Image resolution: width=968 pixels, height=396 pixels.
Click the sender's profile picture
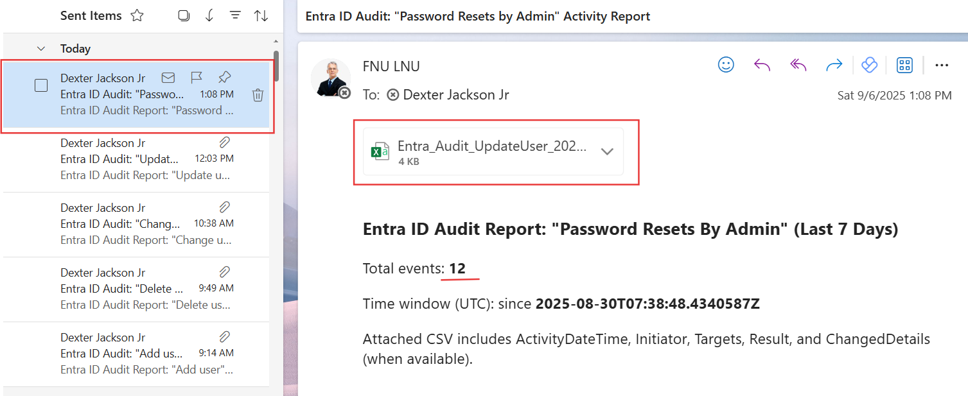330,78
